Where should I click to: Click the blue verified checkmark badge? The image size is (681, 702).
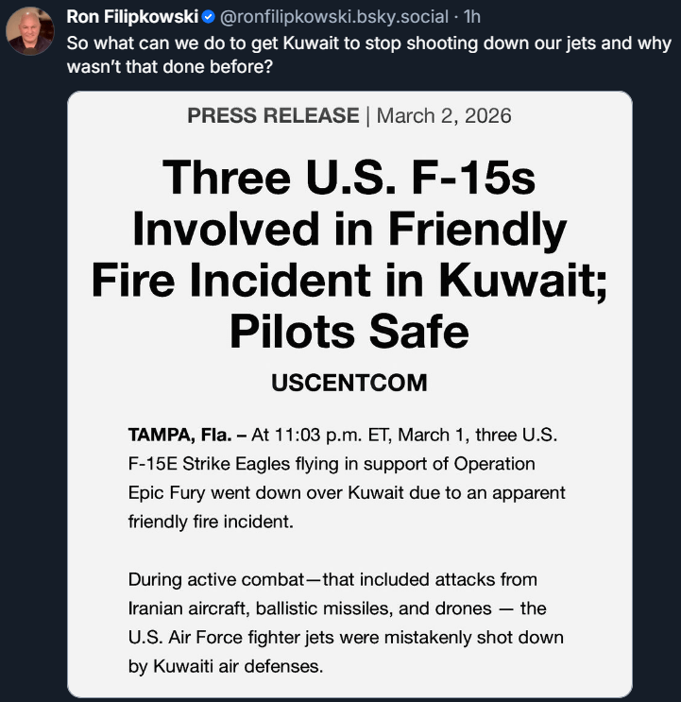coord(208,17)
